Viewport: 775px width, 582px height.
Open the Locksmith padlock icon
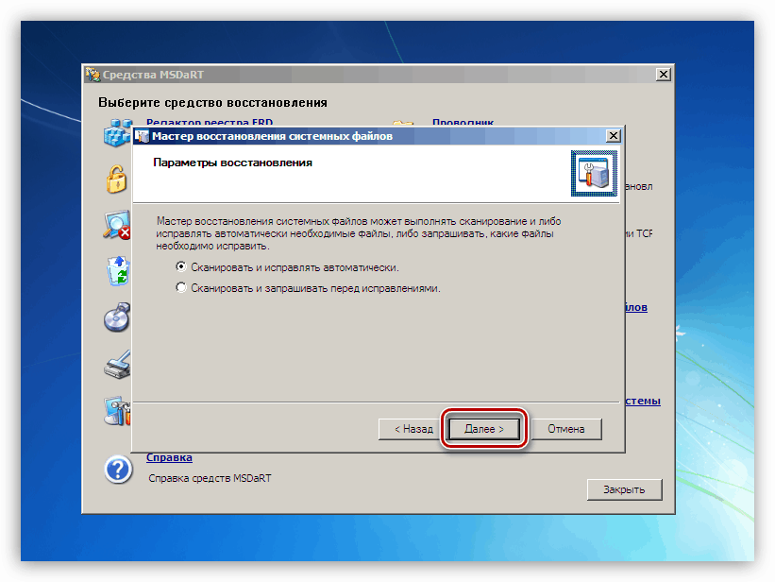(117, 179)
